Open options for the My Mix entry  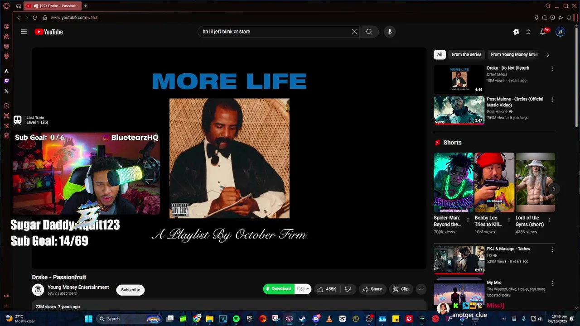click(552, 283)
